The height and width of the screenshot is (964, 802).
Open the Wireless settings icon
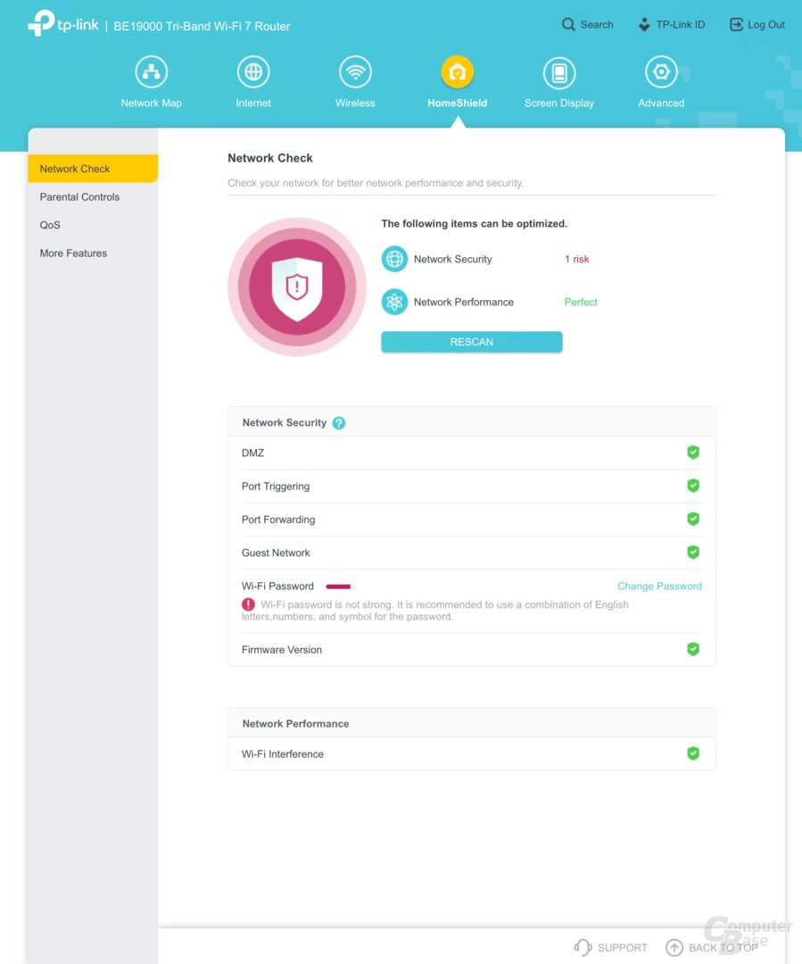tap(355, 72)
